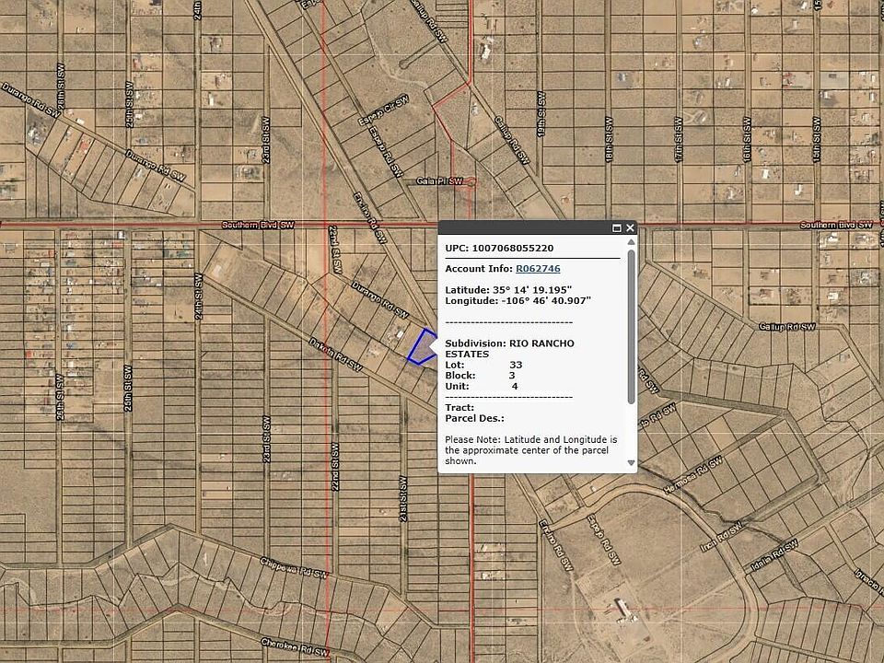The image size is (884, 663).
Task: Click Dakota Rd SW street label
Action: point(335,355)
